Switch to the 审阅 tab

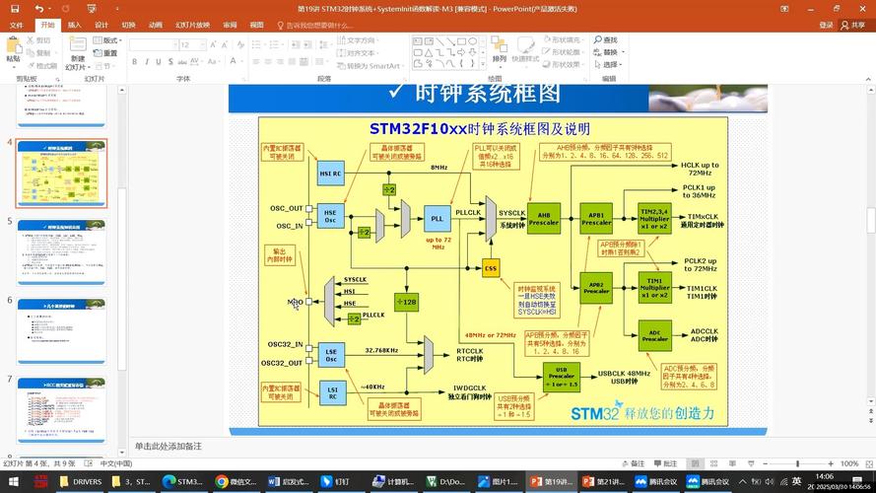pyautogui.click(x=230, y=26)
